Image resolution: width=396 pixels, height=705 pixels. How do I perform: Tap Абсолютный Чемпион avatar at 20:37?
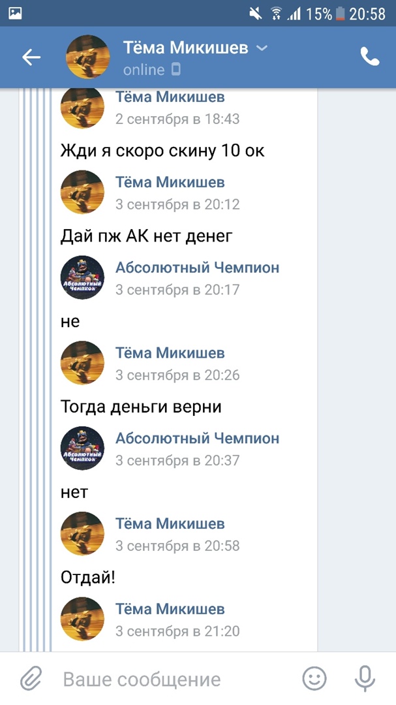click(x=82, y=448)
